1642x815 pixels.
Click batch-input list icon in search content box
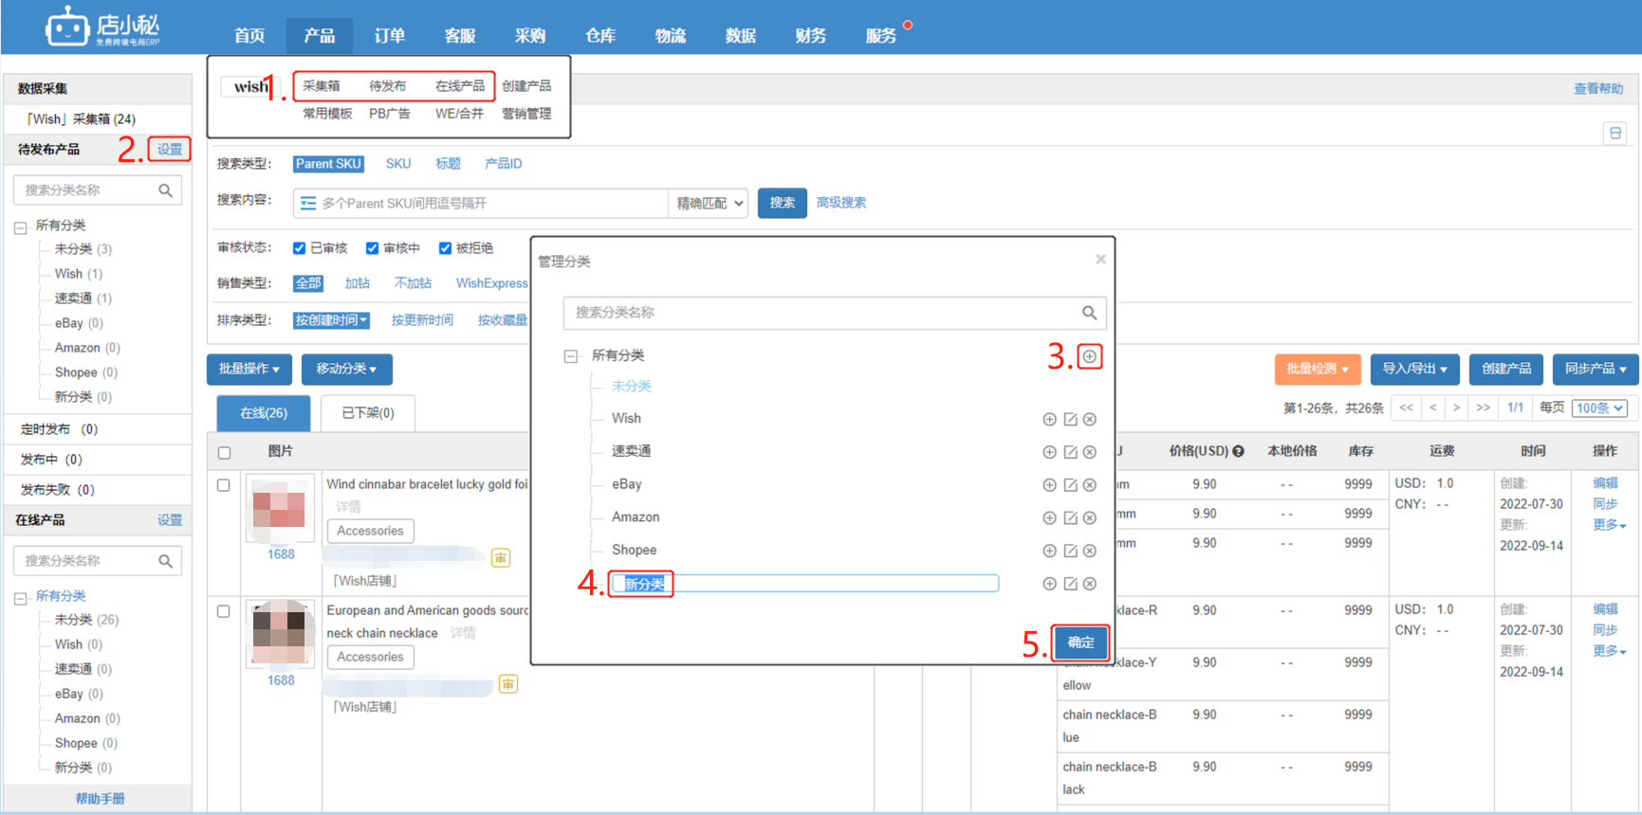click(x=308, y=203)
